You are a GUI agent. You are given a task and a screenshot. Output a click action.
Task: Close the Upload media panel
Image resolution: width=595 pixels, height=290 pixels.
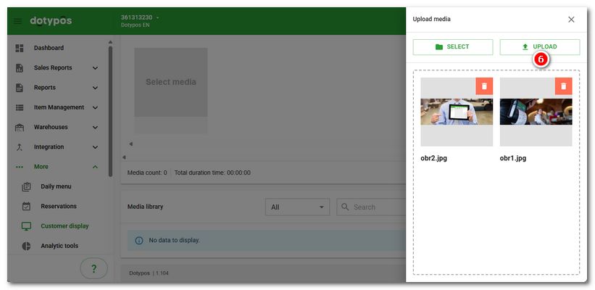pos(571,20)
